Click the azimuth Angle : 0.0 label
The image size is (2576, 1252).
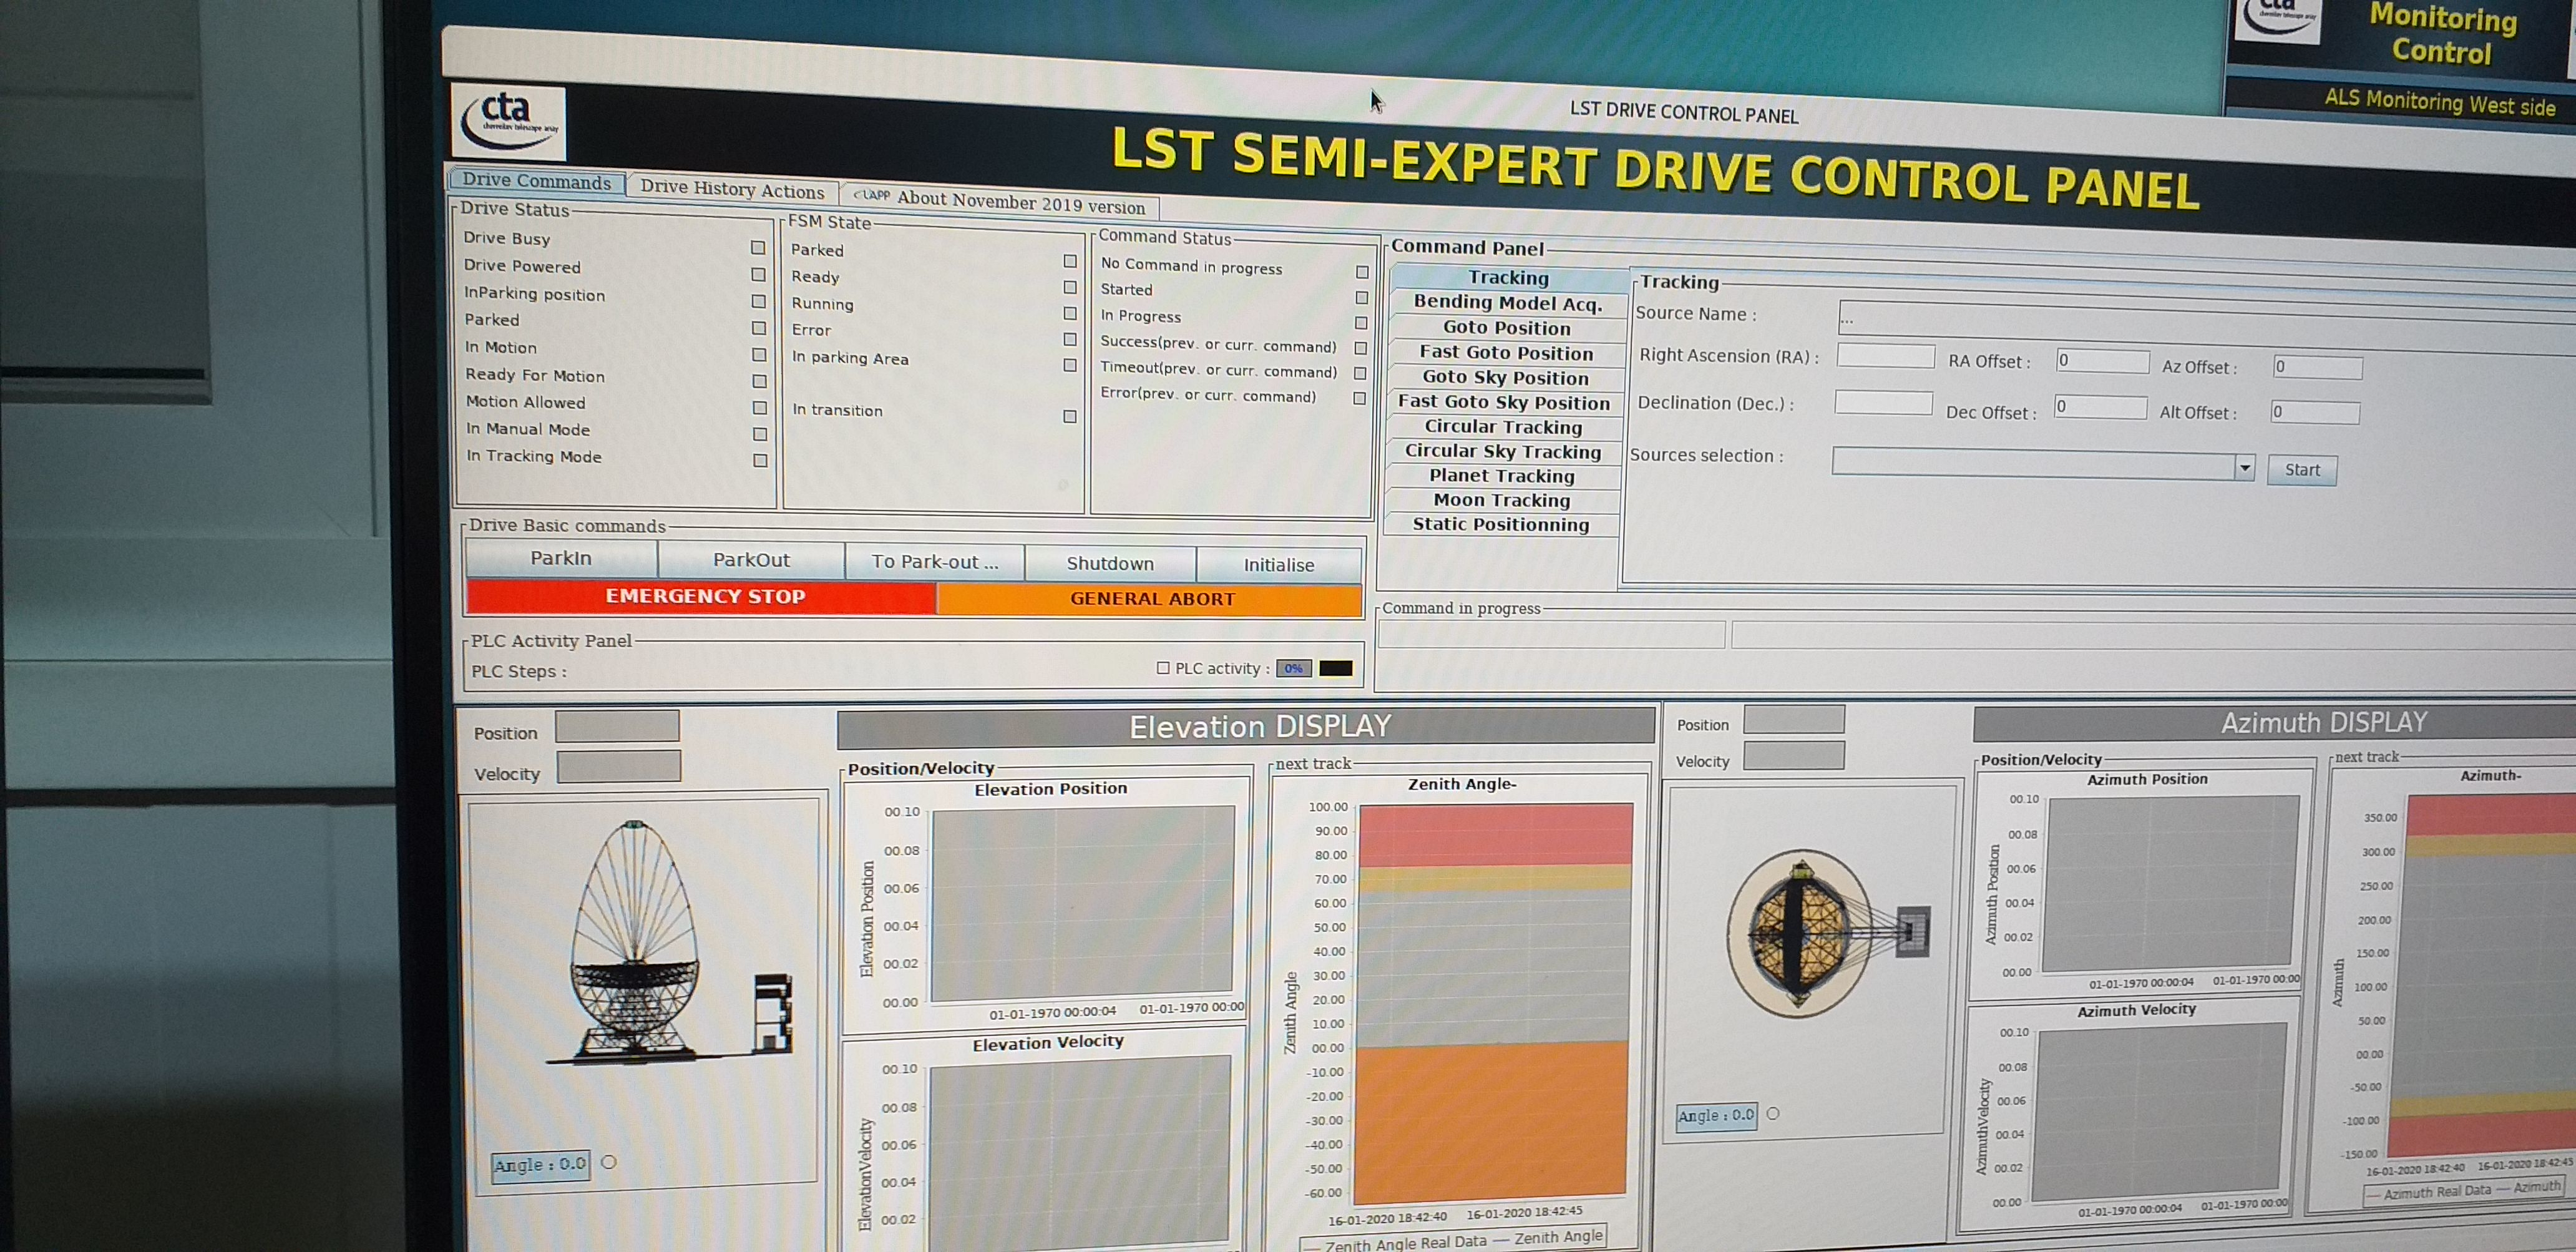click(1716, 1116)
